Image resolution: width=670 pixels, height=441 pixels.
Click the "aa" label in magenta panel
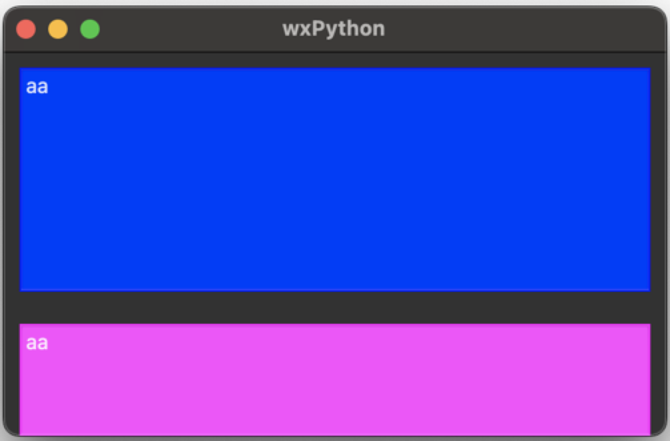pos(37,343)
